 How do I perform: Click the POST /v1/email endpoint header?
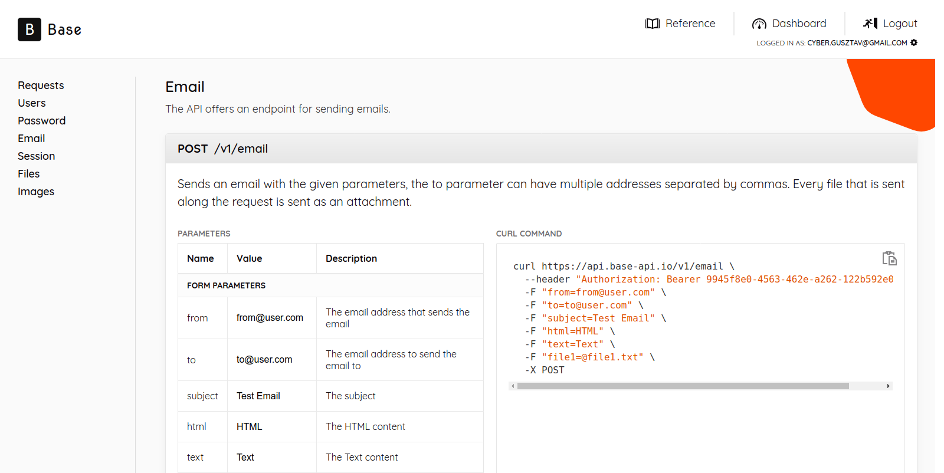pos(222,149)
